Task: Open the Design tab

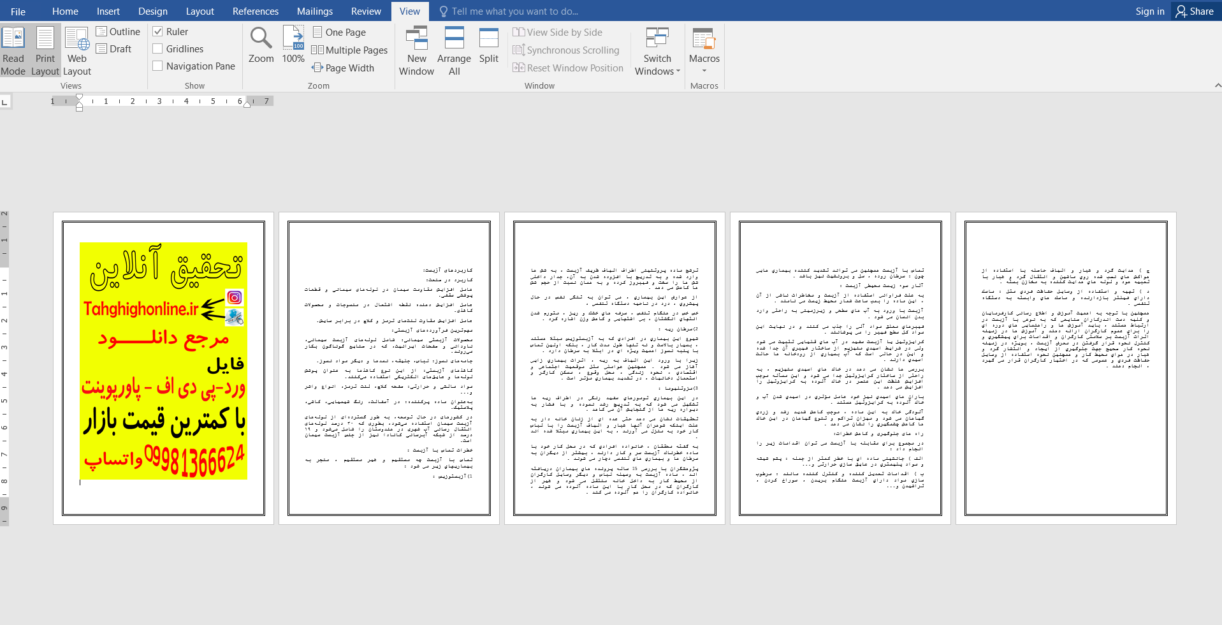Action: [153, 11]
